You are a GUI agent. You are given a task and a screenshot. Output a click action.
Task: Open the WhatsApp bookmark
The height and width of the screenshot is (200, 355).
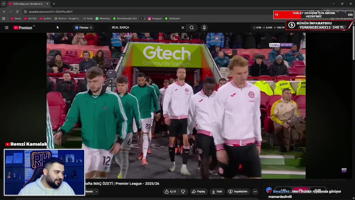click(x=103, y=19)
